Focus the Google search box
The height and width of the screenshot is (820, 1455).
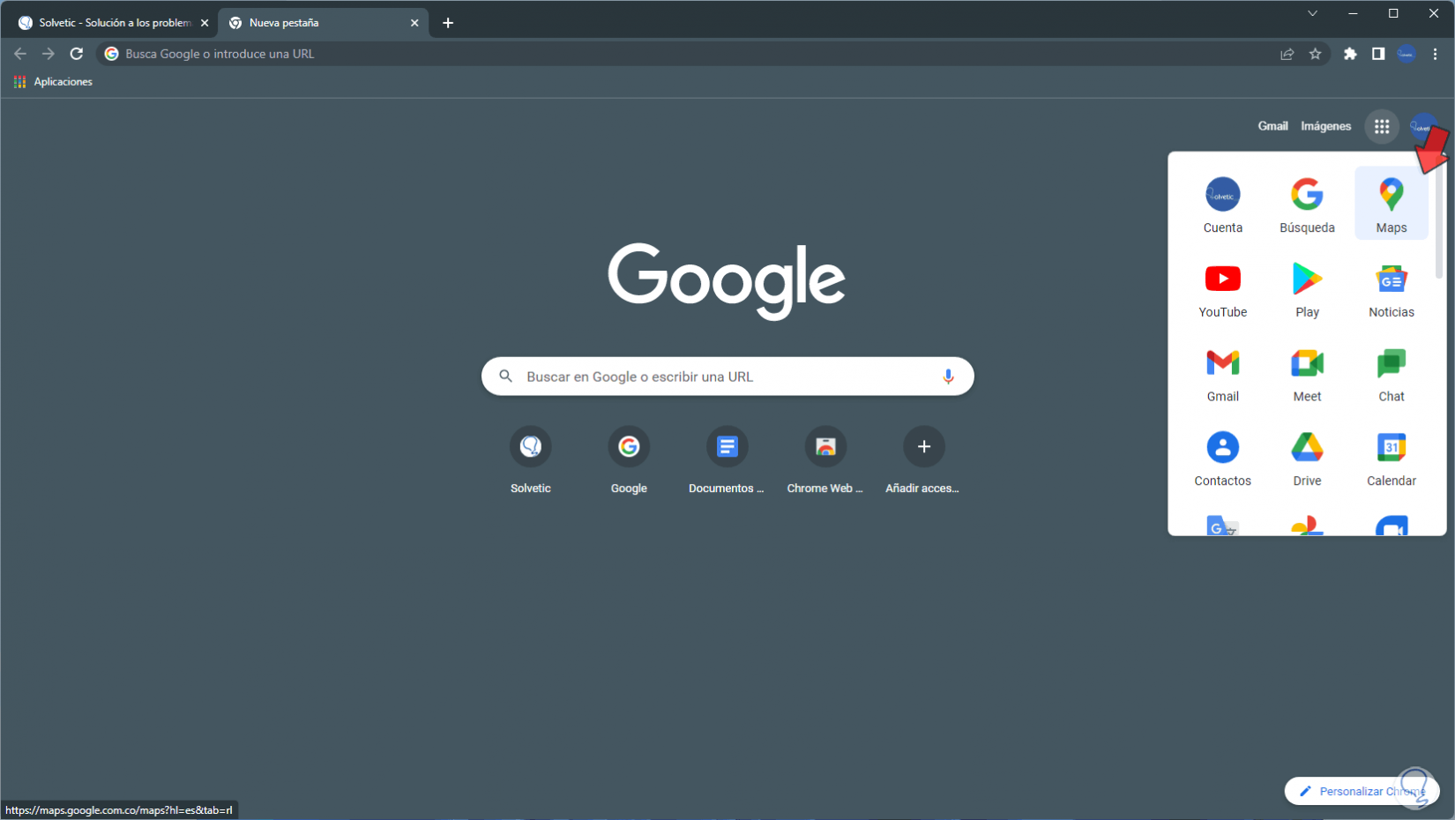click(x=727, y=376)
